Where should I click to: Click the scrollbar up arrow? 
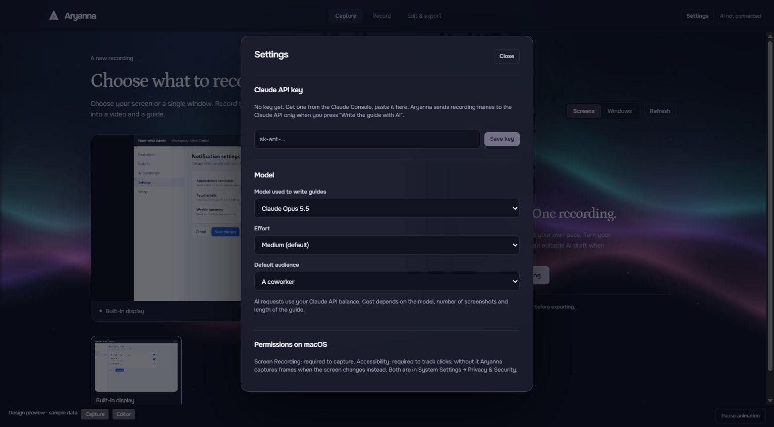[770, 36]
